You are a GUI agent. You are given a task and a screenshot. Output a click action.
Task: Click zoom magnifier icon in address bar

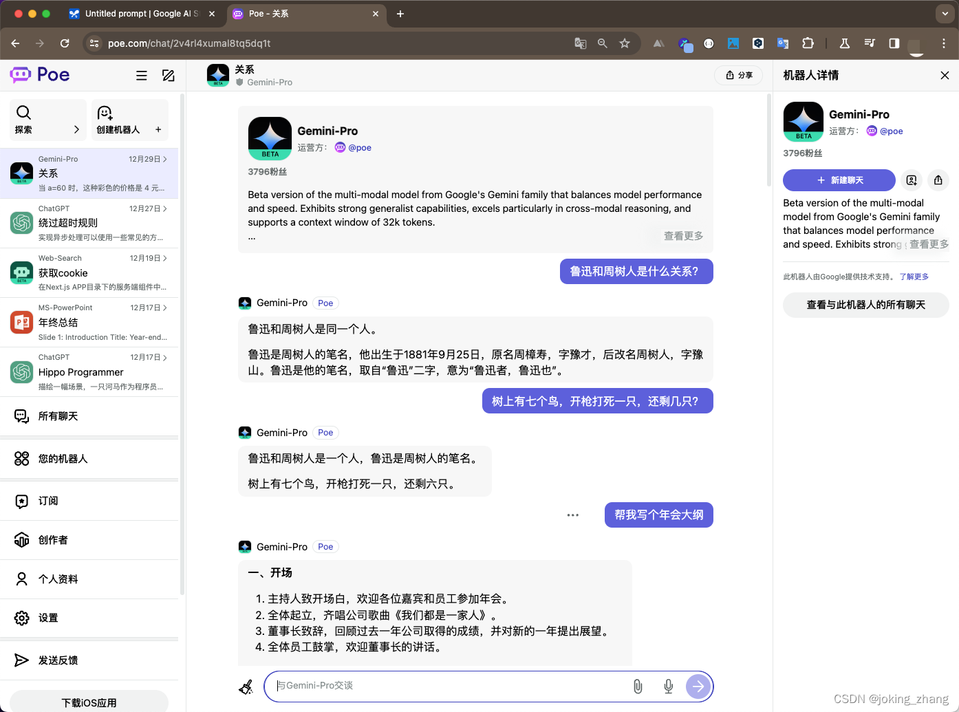tap(603, 43)
